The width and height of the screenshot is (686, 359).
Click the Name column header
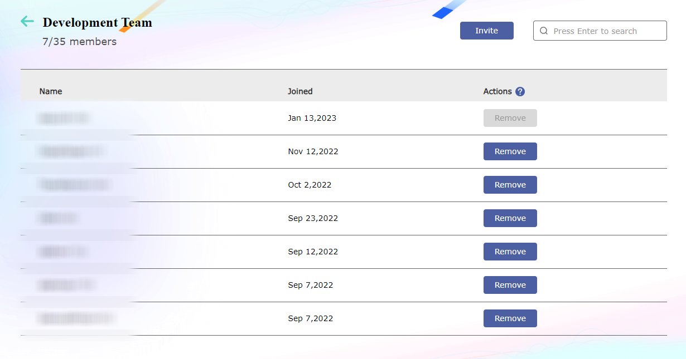click(51, 91)
